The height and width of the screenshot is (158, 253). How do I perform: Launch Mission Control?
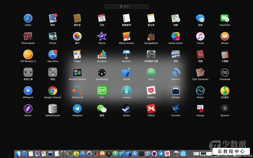pos(77,72)
